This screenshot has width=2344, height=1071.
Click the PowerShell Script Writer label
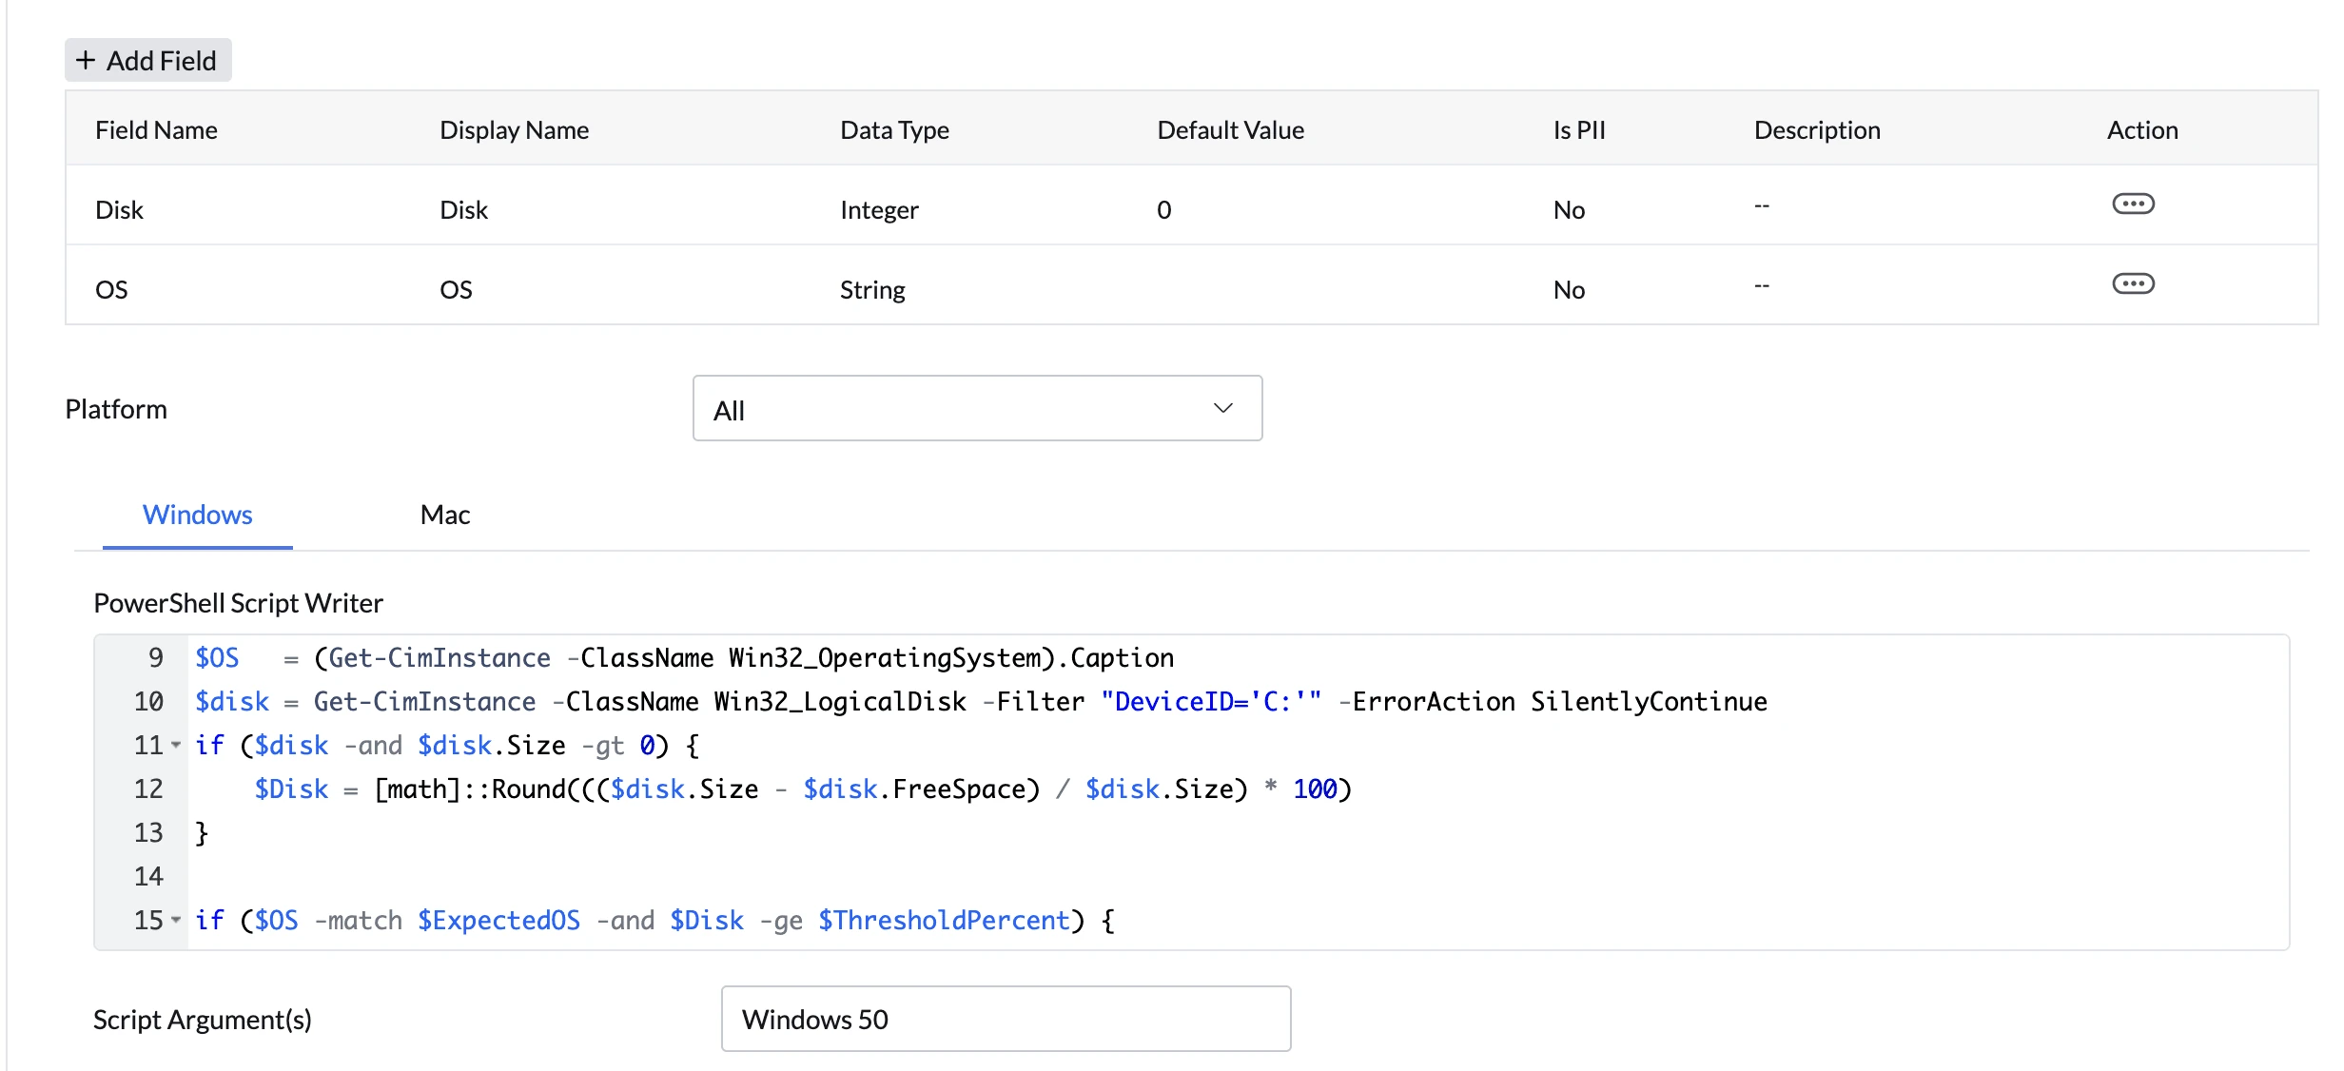[x=238, y=603]
